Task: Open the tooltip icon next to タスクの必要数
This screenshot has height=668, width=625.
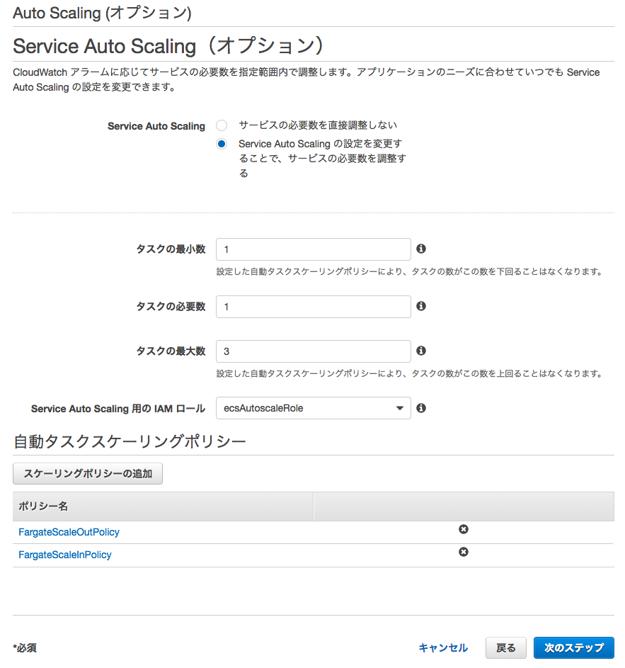Action: (421, 306)
